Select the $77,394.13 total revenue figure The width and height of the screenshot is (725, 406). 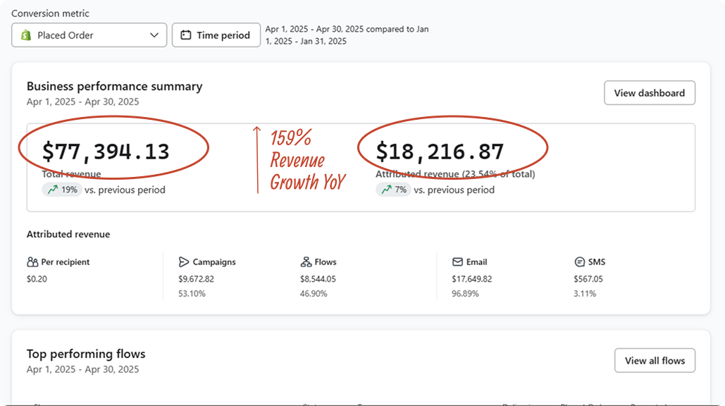[x=106, y=151]
